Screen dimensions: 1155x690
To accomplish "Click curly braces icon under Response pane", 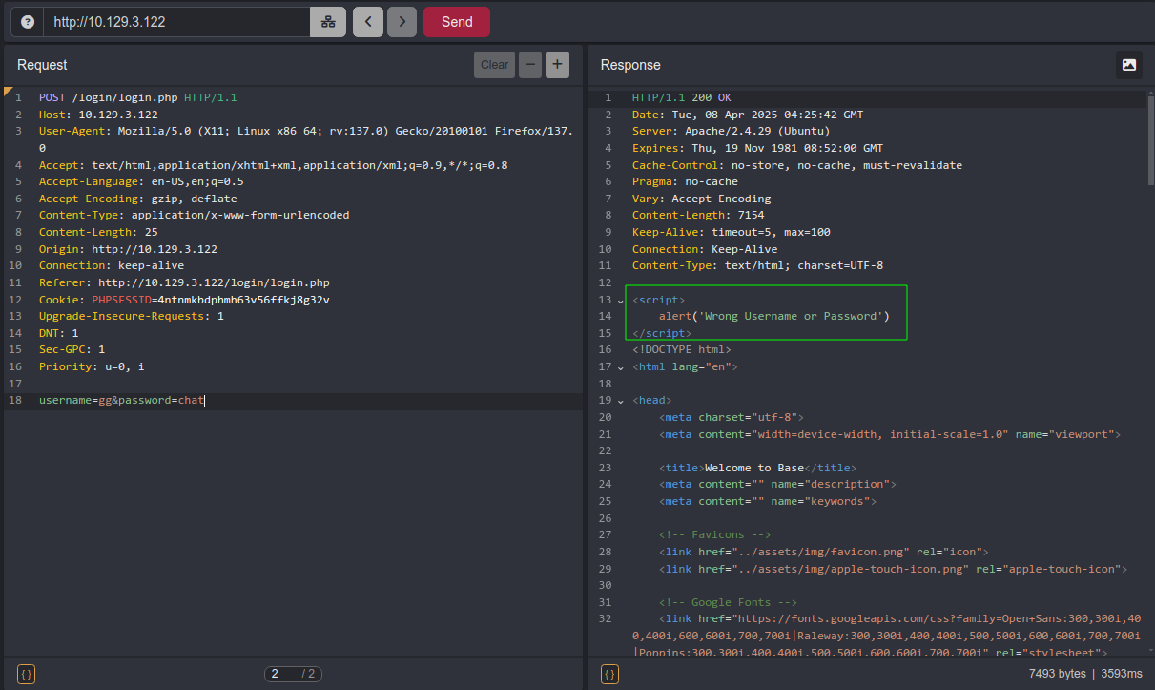I will pos(610,674).
